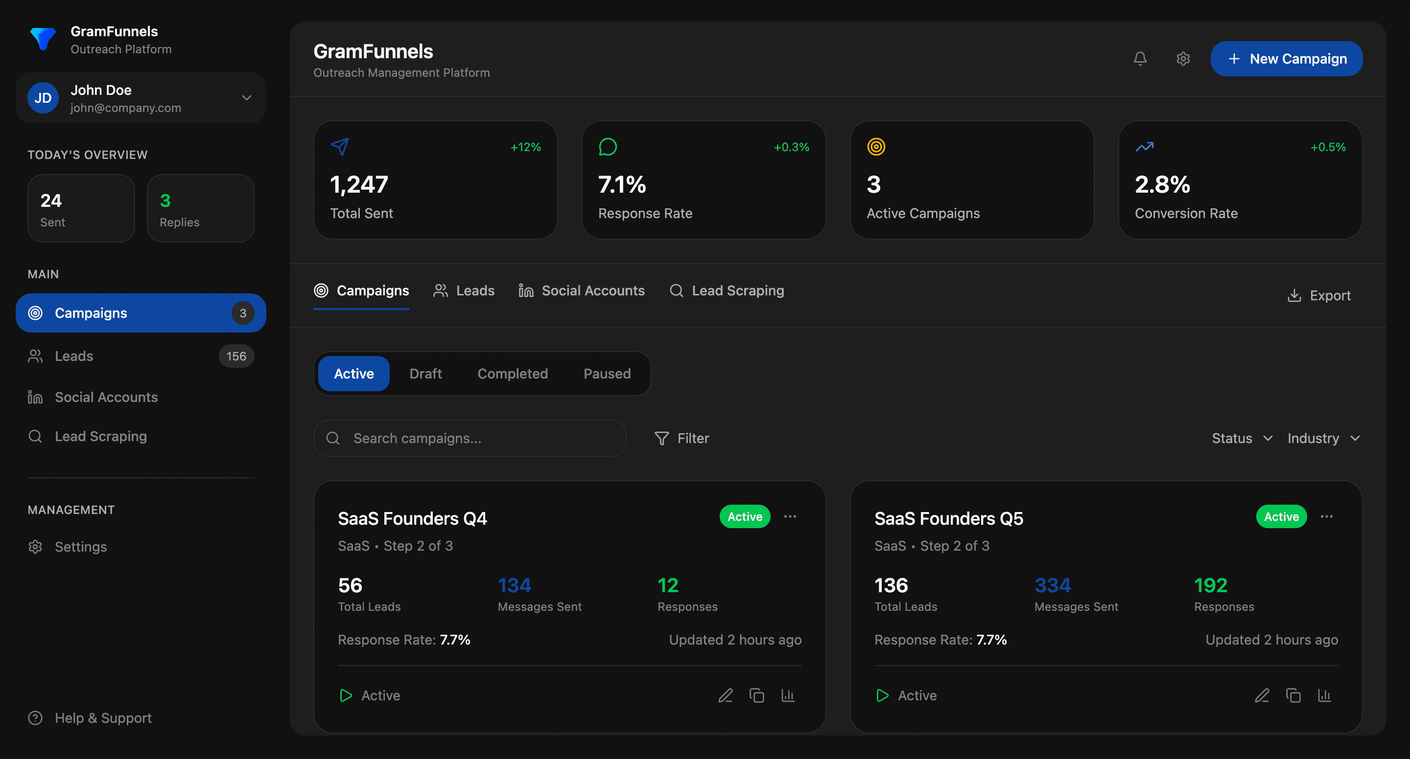Viewport: 1410px width, 759px height.
Task: Select the Completed campaigns filter
Action: (x=512, y=374)
